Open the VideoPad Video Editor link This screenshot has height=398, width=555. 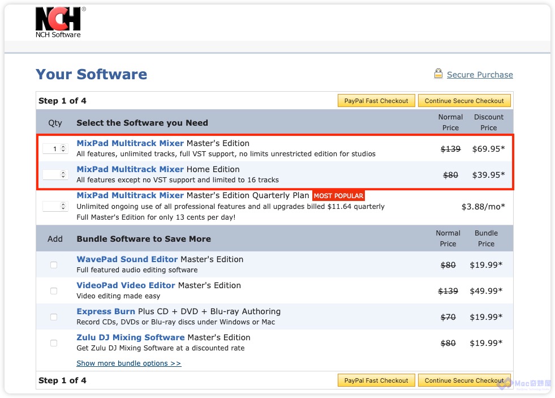(126, 285)
